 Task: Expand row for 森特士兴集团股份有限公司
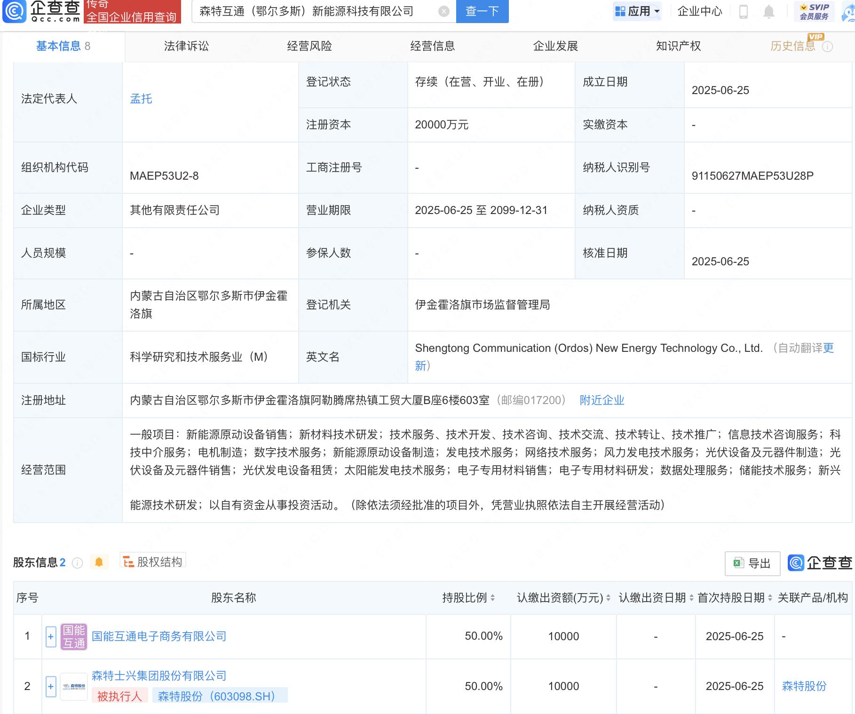click(x=51, y=687)
